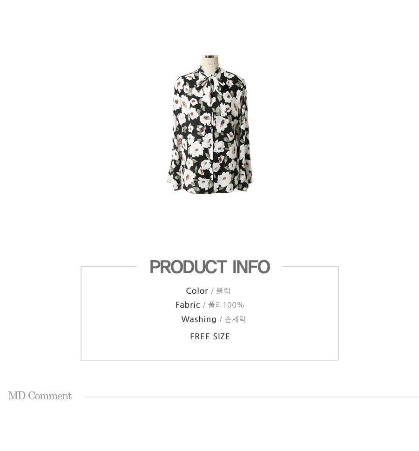The image size is (419, 451).
Task: Click the button placket on blouse front
Action: point(213,144)
